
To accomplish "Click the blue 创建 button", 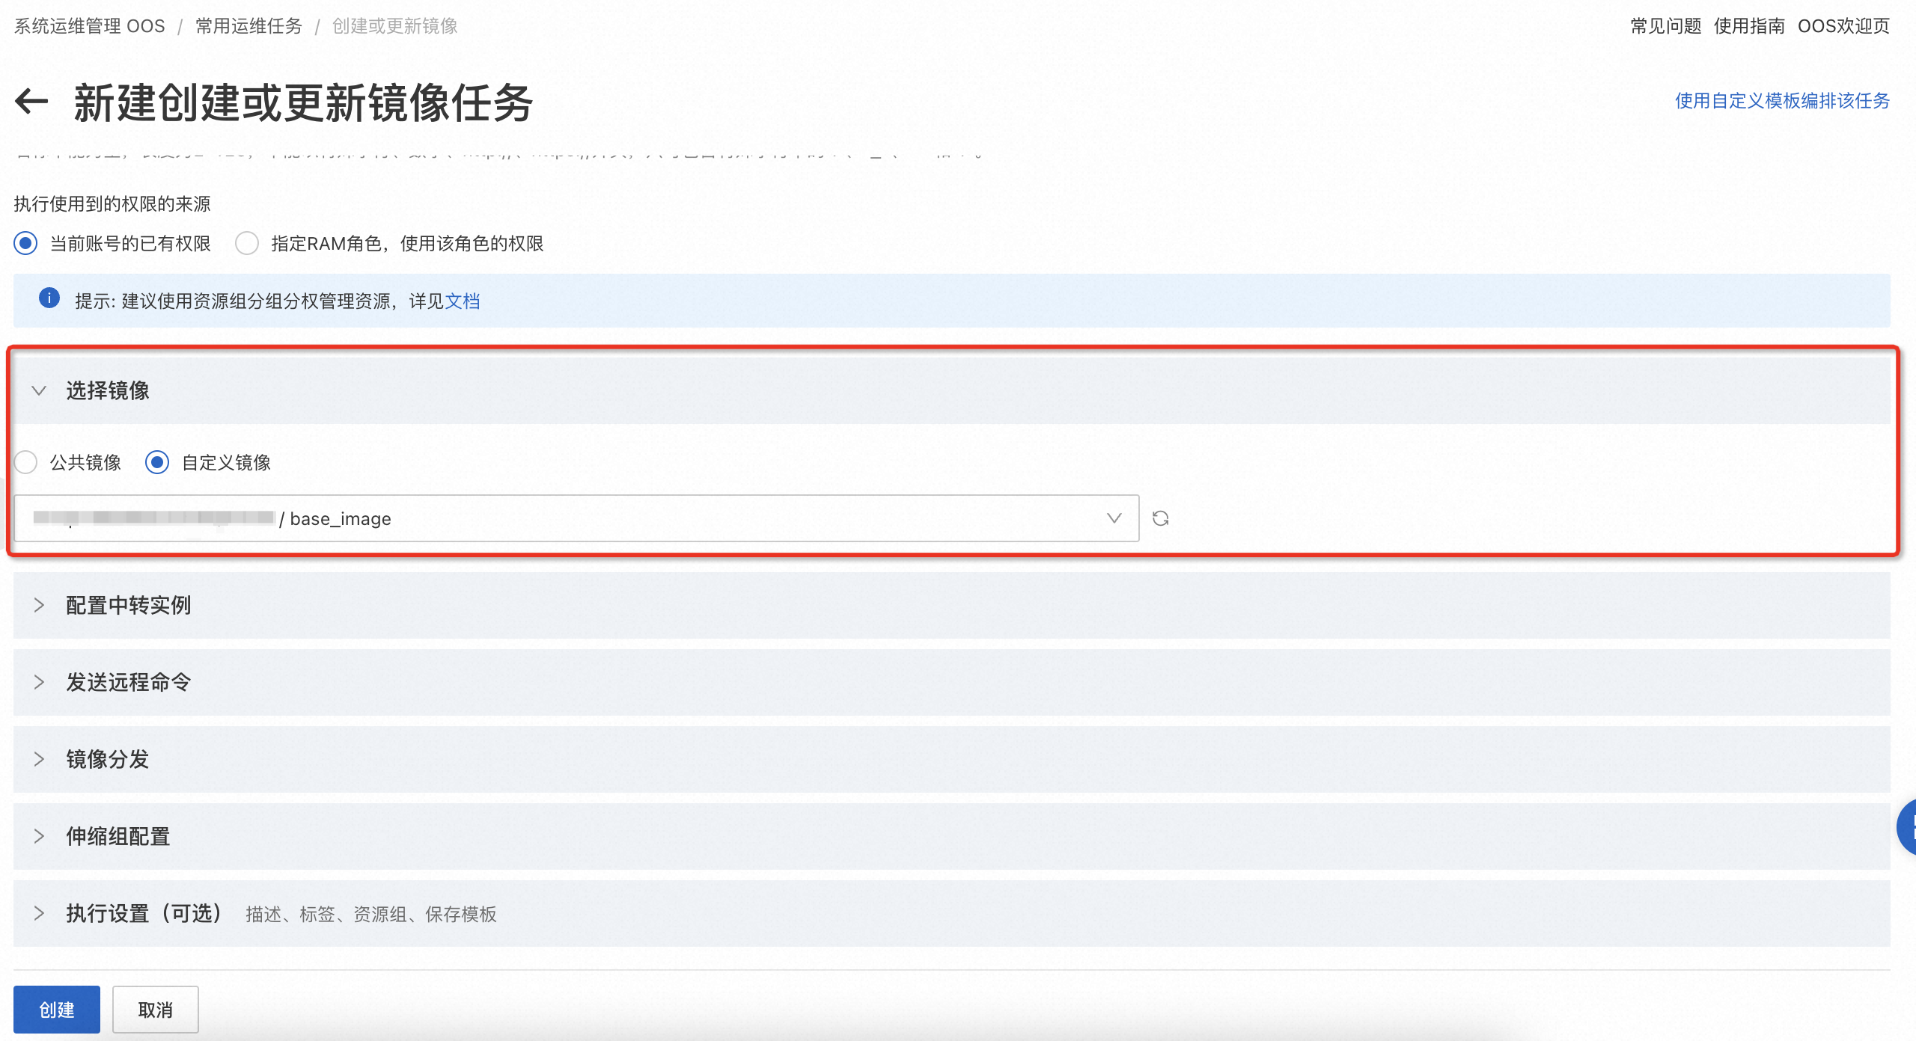I will point(57,1010).
